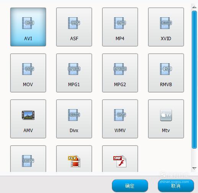
Task: Cancel with the 取消 button
Action: click(176, 186)
